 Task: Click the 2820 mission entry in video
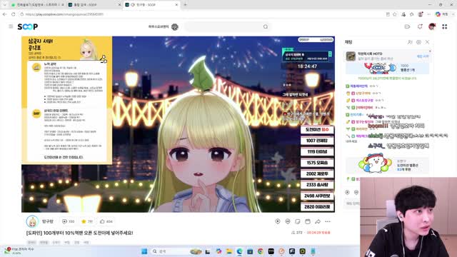[x=317, y=207]
